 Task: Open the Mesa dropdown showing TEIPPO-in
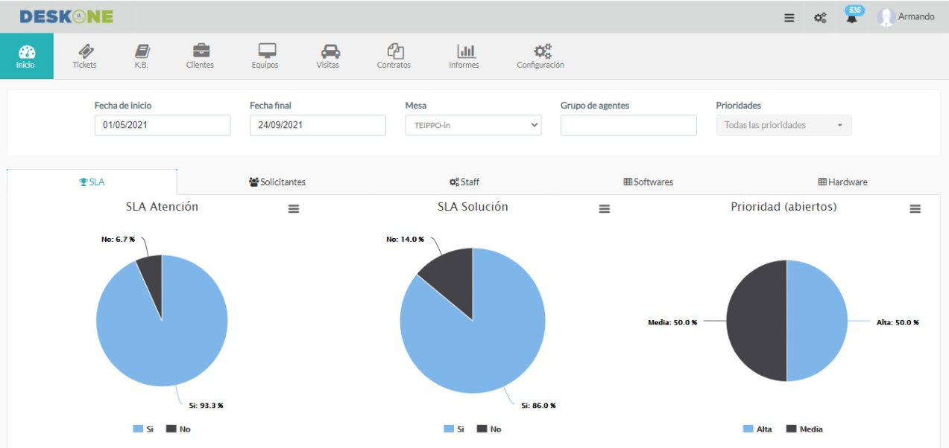click(x=473, y=125)
